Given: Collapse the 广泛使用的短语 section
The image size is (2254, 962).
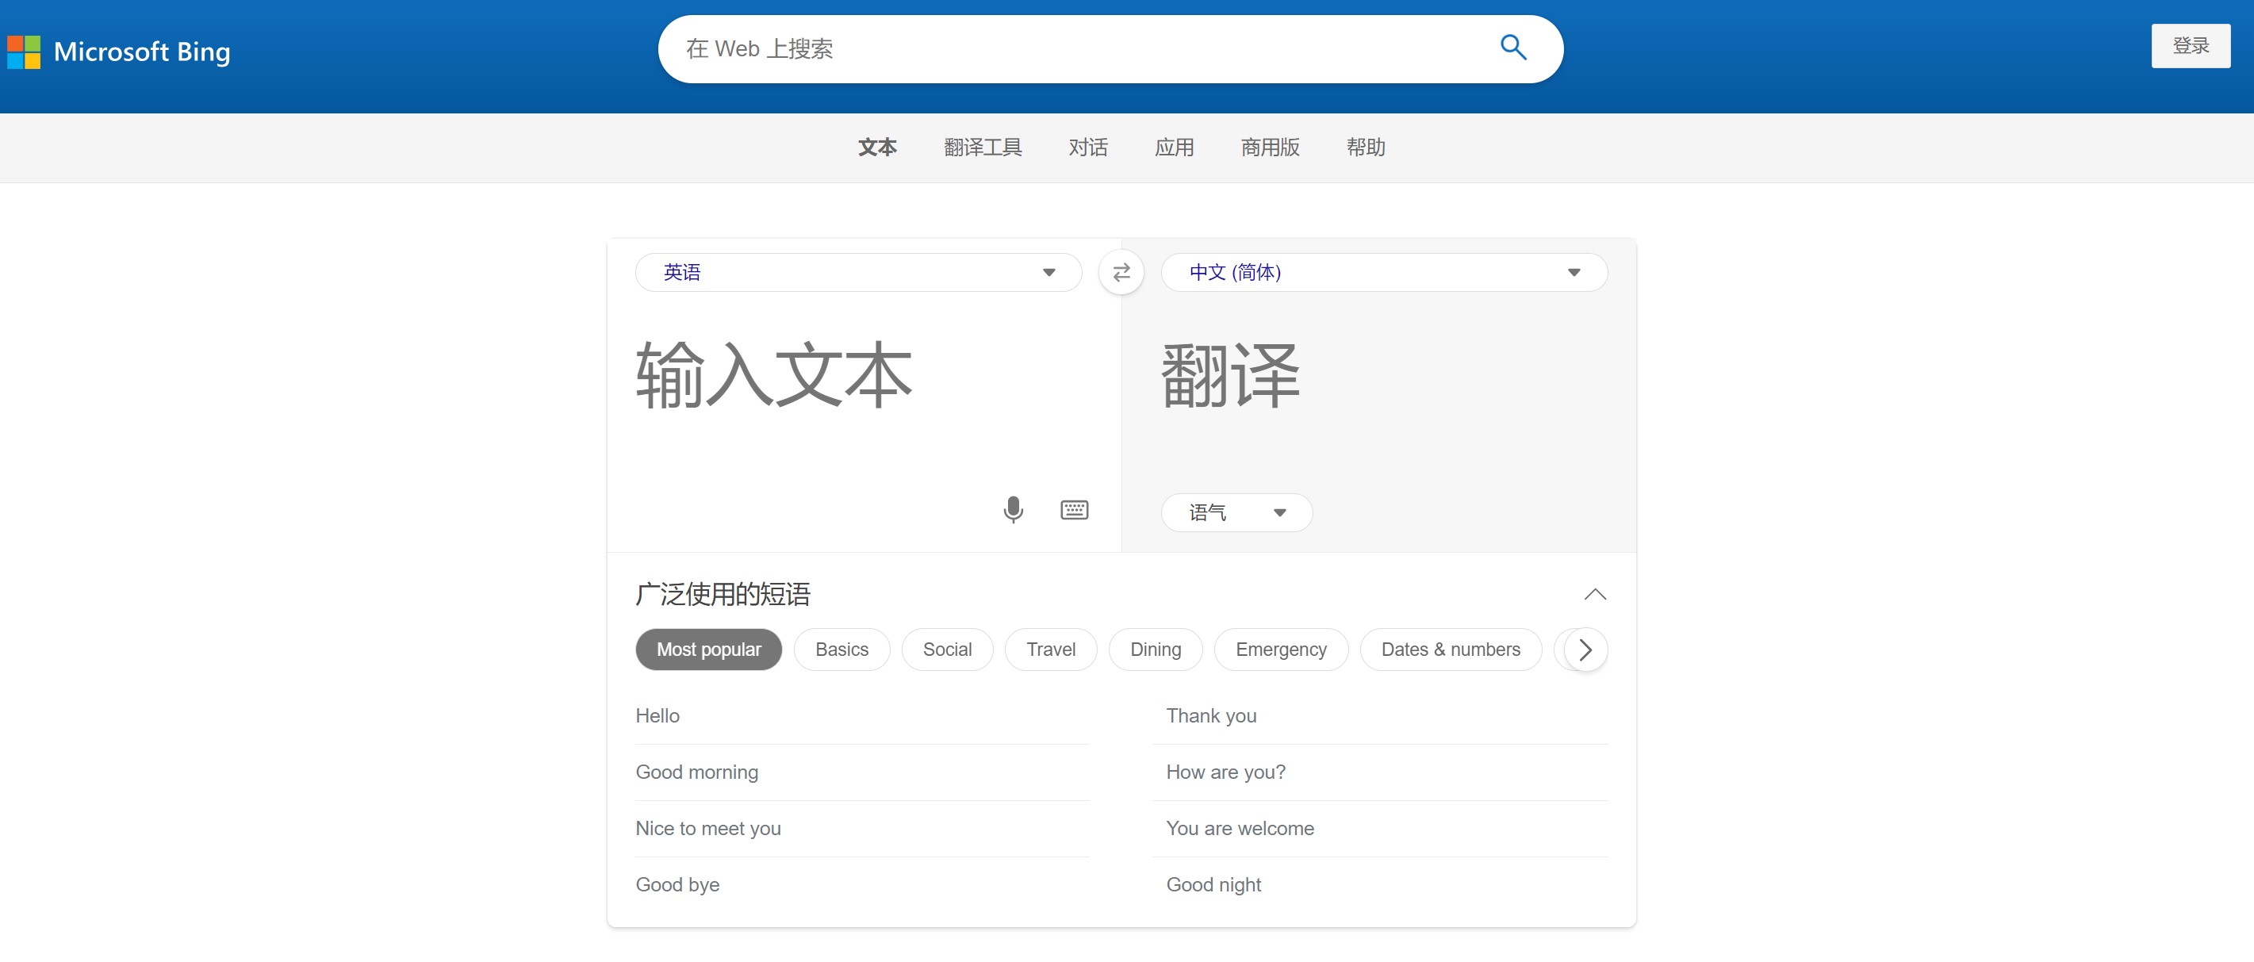Looking at the screenshot, I should point(1595,594).
